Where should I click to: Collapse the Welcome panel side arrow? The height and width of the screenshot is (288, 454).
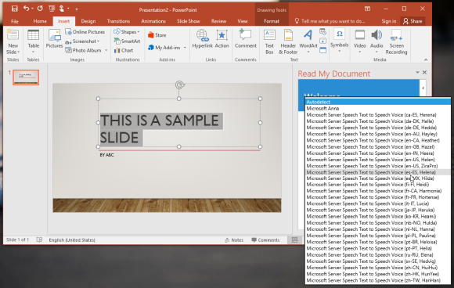coord(423,88)
